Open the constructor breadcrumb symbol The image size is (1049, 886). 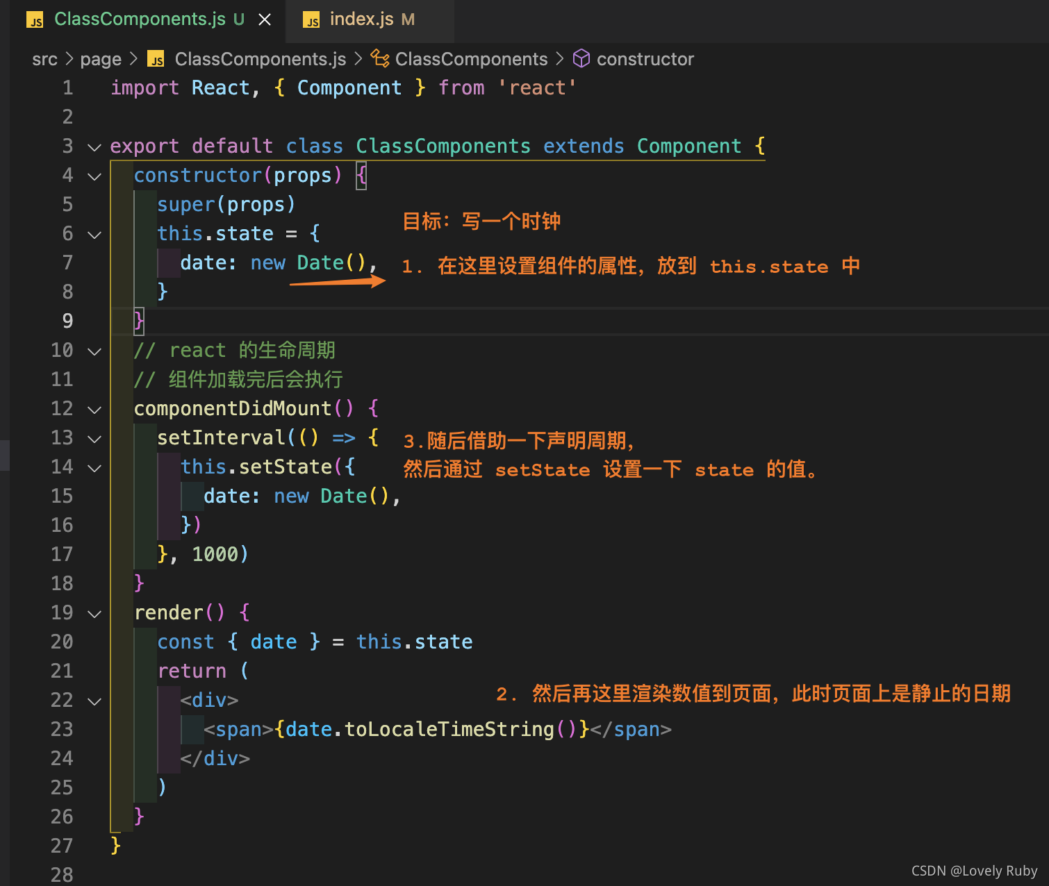[645, 59]
